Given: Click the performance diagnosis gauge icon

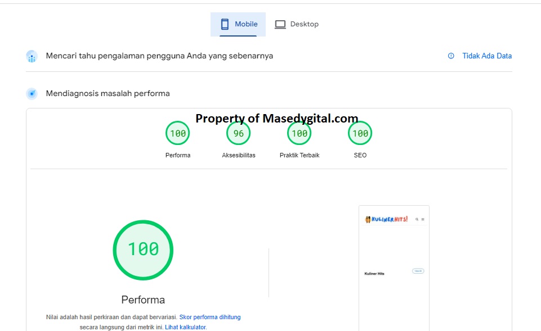Looking at the screenshot, I should (x=32, y=93).
